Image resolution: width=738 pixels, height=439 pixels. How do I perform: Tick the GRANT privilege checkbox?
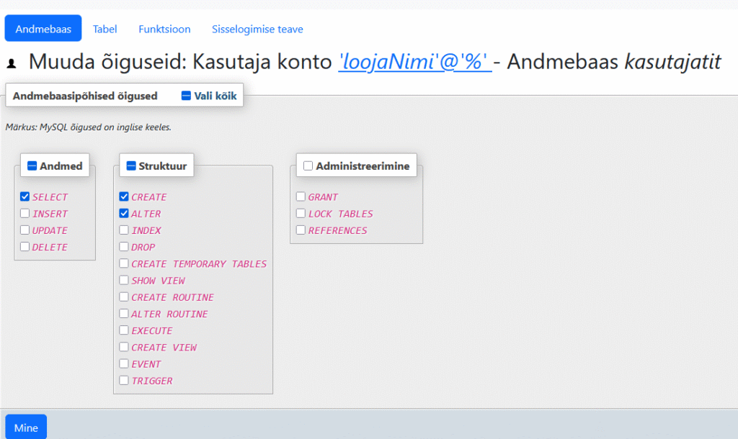(301, 196)
